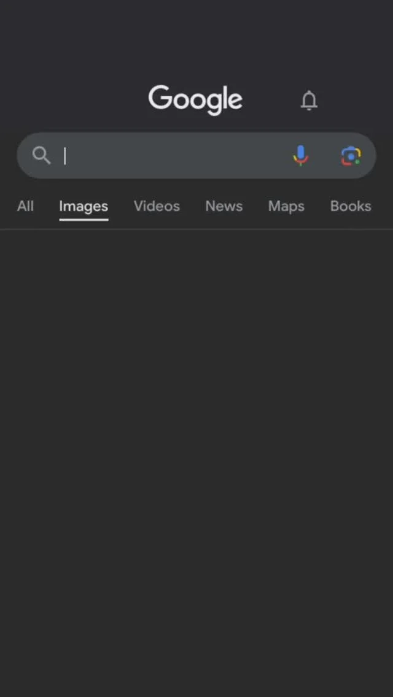View alerts via the bell beside Google
The width and height of the screenshot is (393, 697).
(309, 101)
